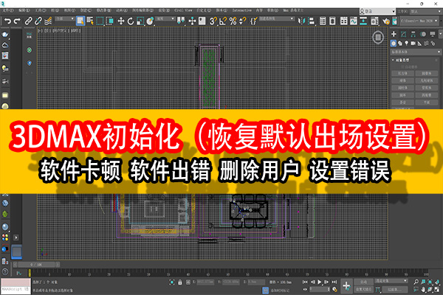
Task: Click the large Set Key plus button
Action: (x=346, y=285)
